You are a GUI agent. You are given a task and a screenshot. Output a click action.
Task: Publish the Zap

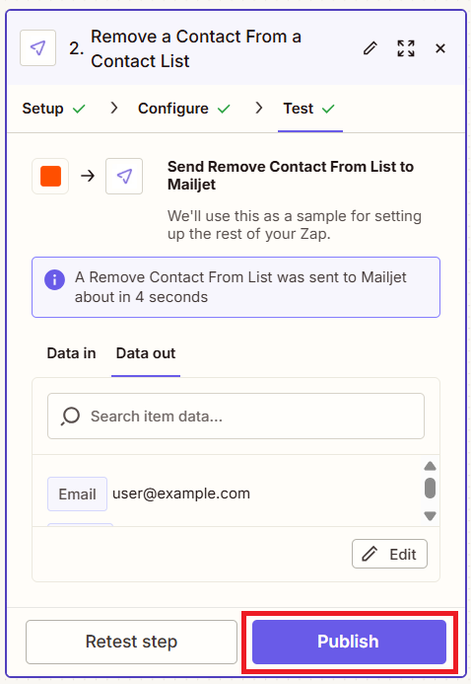349,642
